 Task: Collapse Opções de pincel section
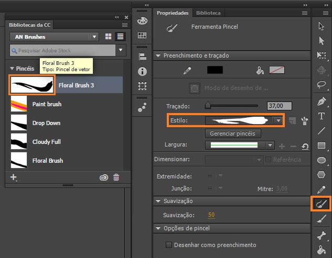(158, 228)
